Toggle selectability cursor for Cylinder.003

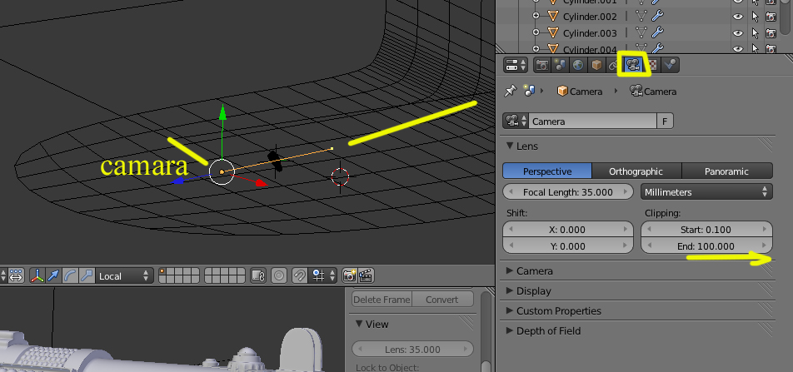pos(755,33)
